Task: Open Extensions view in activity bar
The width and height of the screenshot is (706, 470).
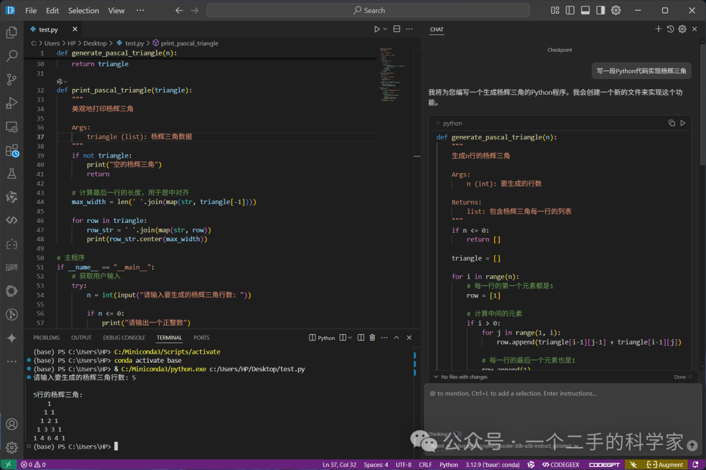Action: coord(12,150)
